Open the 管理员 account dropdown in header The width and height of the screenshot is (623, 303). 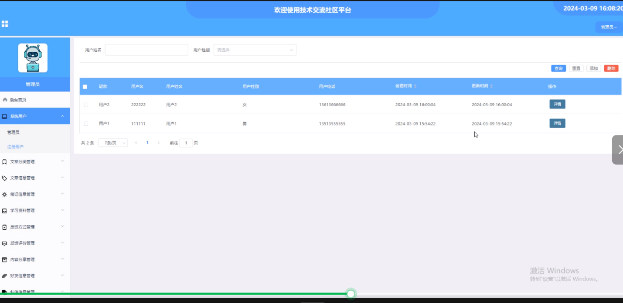[609, 27]
